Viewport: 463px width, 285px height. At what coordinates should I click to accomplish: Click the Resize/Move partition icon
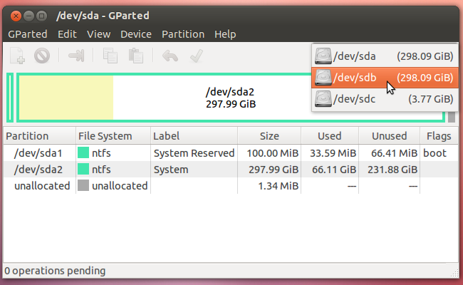(76, 56)
